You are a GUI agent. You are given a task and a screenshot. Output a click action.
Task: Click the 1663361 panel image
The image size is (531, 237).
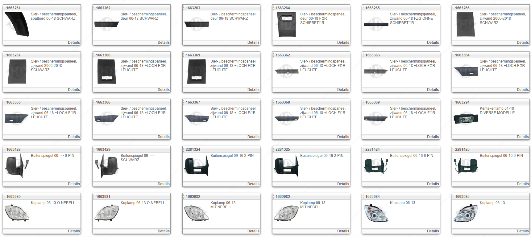(197, 72)
